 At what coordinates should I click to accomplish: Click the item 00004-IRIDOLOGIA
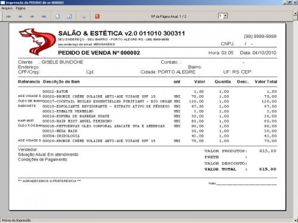click(61, 136)
